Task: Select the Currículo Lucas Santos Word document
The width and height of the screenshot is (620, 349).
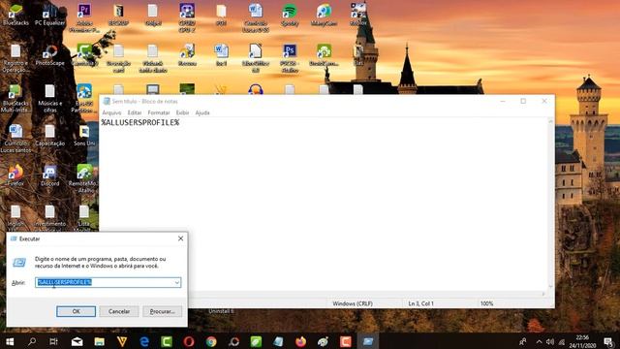Action: coord(15,139)
